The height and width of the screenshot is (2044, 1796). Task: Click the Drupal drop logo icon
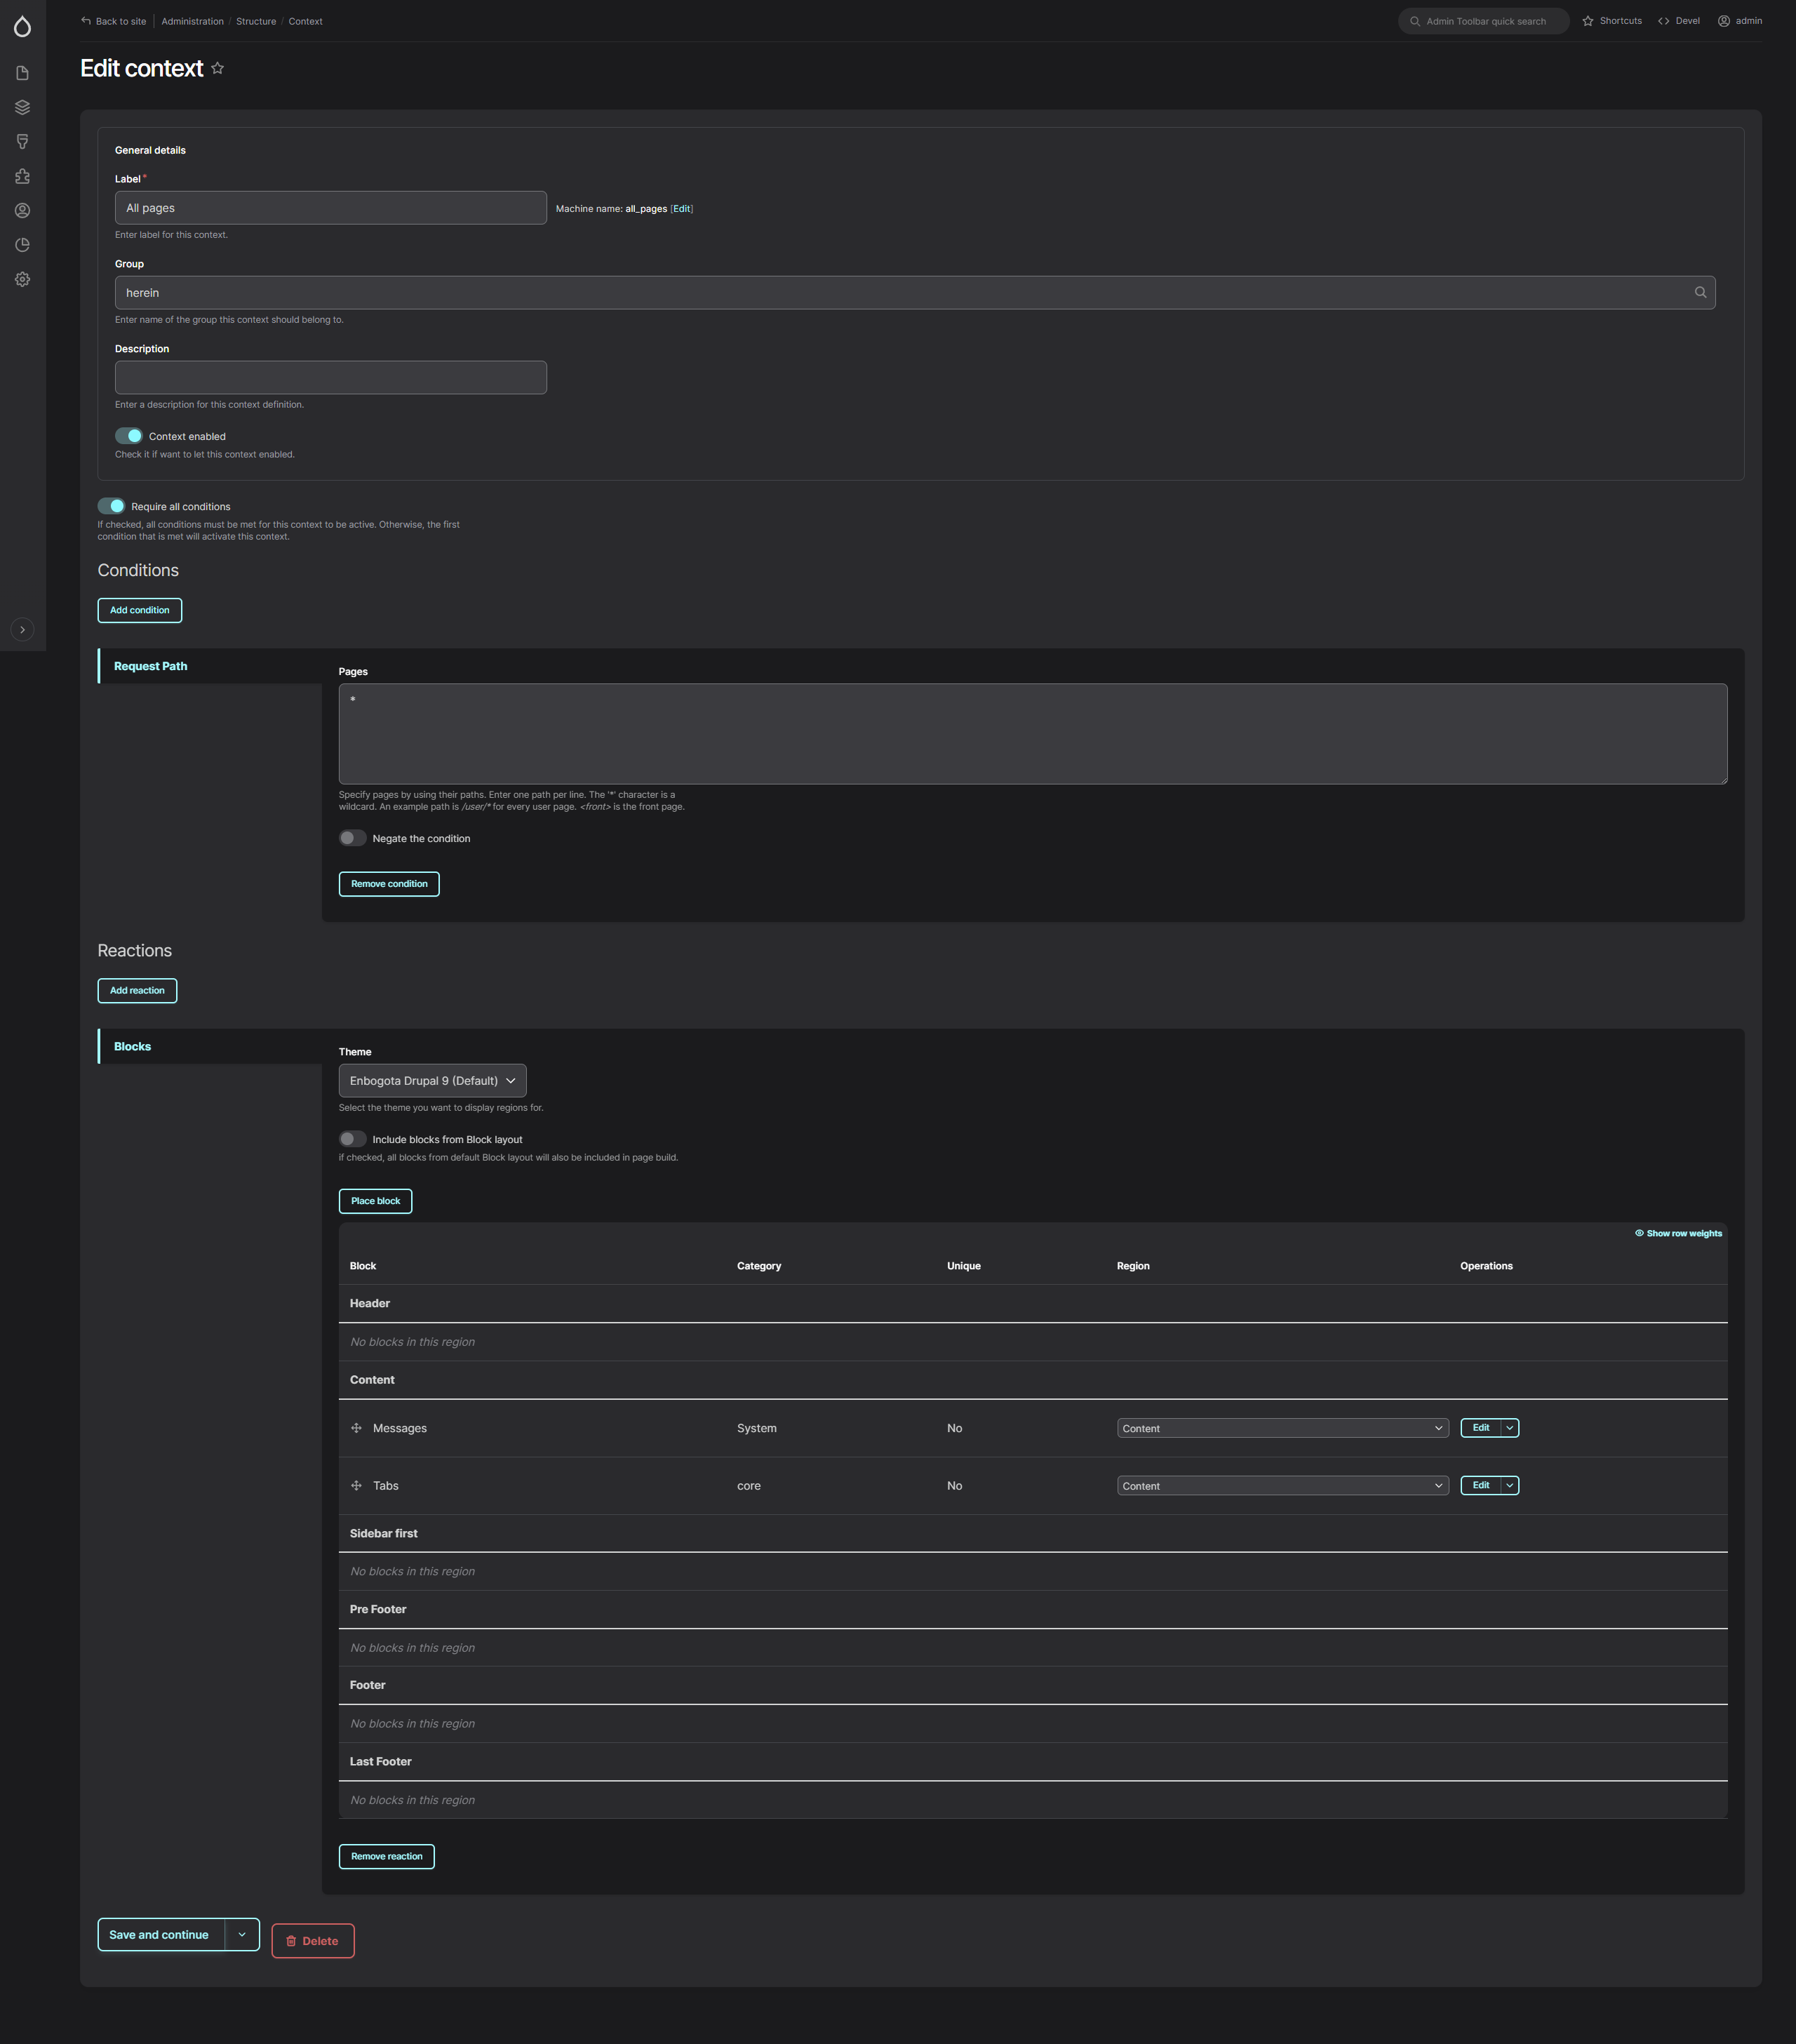pyautogui.click(x=22, y=27)
